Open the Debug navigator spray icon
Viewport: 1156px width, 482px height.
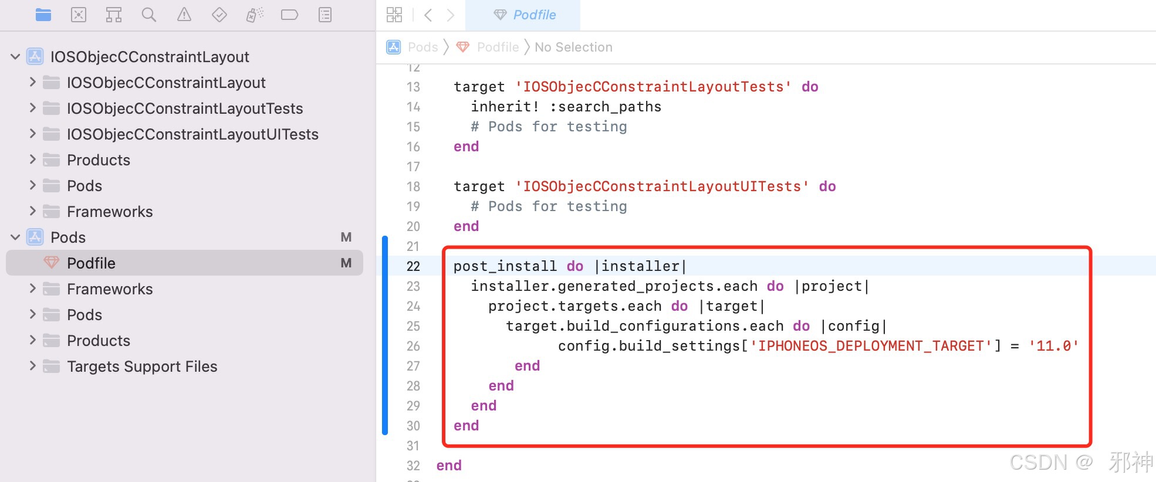click(x=255, y=15)
